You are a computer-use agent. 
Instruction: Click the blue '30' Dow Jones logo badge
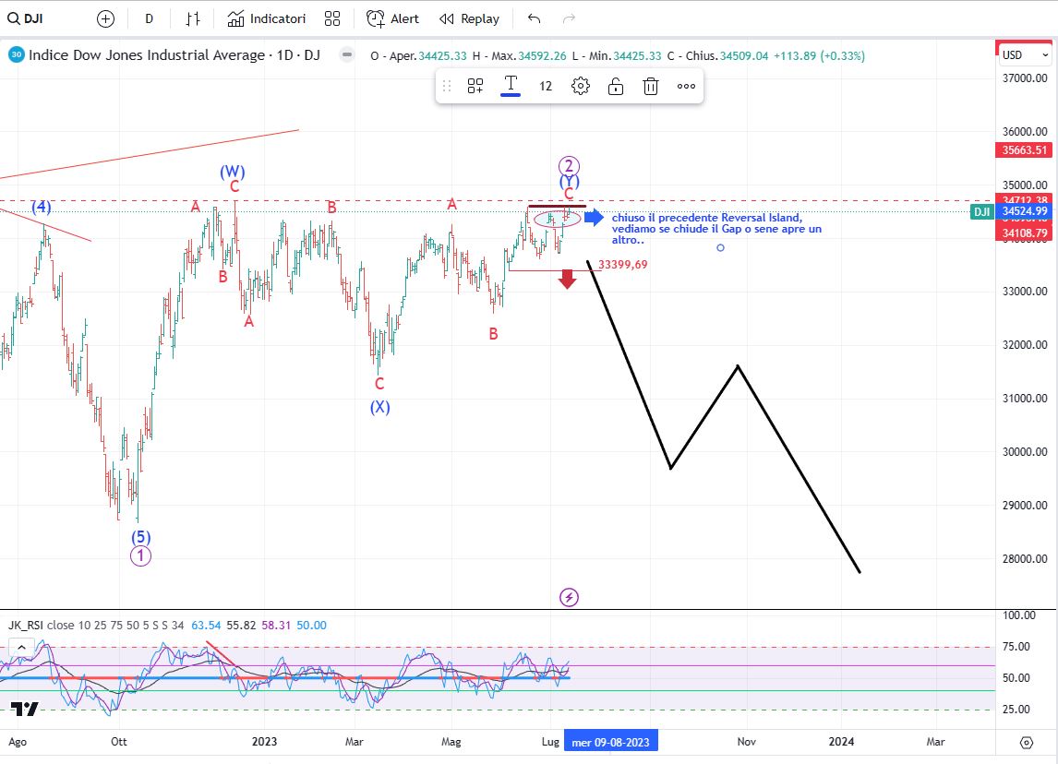pyautogui.click(x=17, y=55)
